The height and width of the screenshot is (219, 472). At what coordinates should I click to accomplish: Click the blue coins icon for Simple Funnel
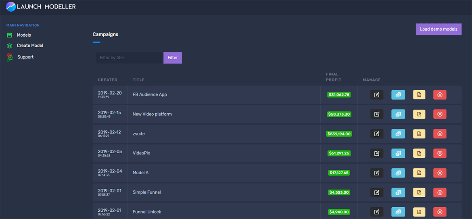coord(398,192)
